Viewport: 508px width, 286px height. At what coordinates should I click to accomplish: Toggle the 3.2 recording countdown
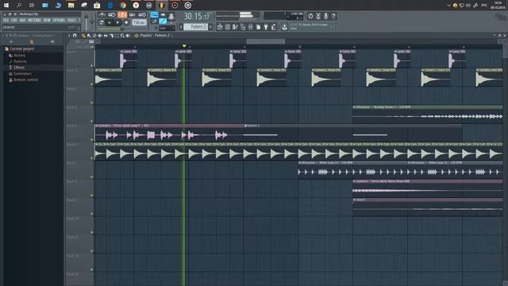(122, 15)
